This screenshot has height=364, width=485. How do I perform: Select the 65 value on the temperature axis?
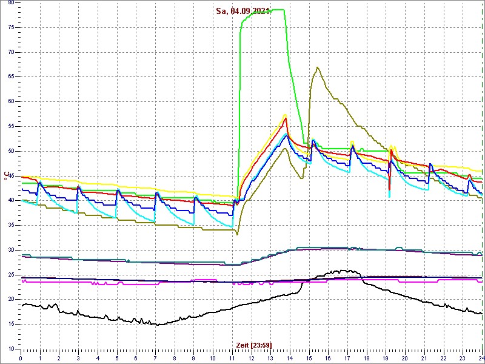(11, 77)
